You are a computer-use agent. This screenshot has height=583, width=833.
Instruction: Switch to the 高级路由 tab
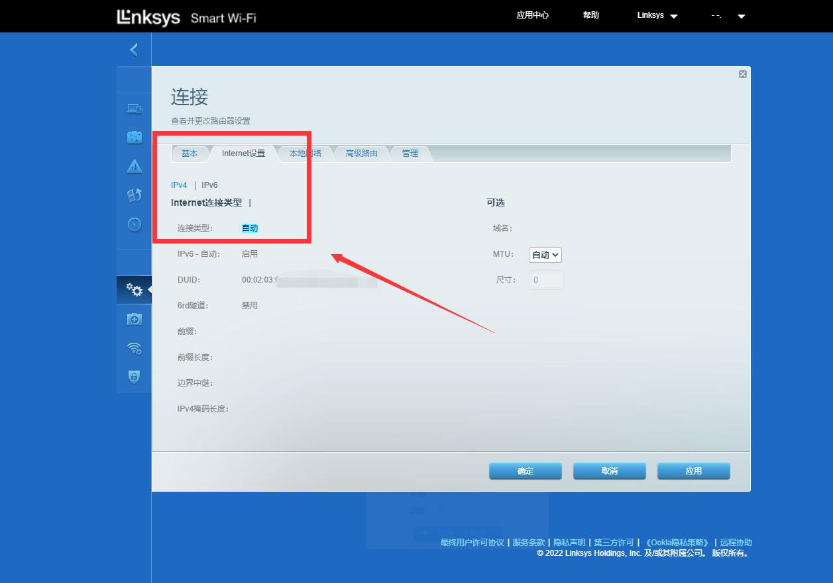click(x=361, y=153)
